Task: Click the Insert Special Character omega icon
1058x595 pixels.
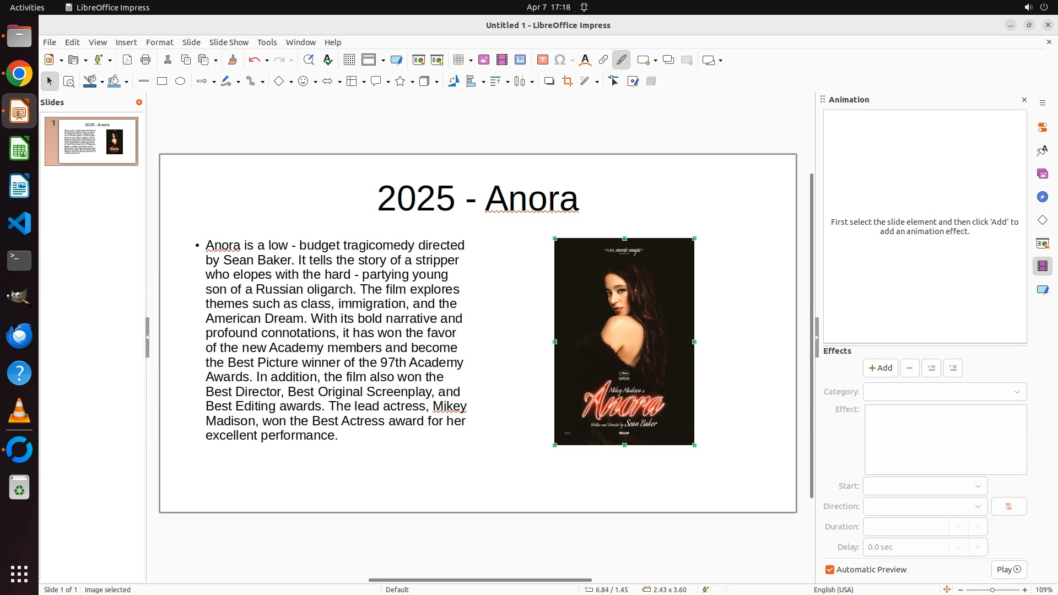Action: (559, 60)
